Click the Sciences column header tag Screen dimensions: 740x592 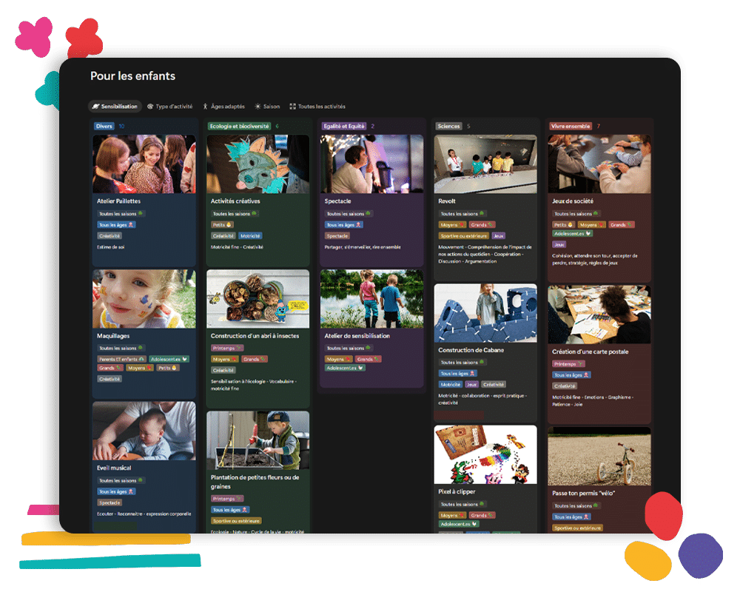(448, 127)
